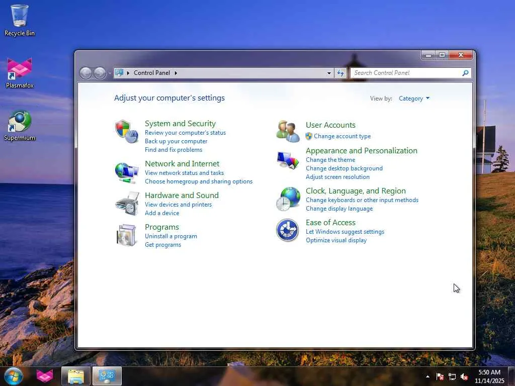The width and height of the screenshot is (515, 386).
Task: Expand the arrow after Control Panel breadcrumb
Action: click(x=176, y=73)
